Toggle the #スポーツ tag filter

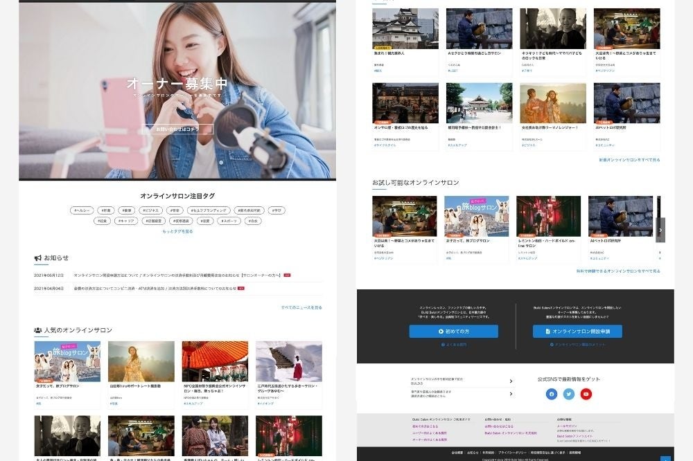[229, 221]
